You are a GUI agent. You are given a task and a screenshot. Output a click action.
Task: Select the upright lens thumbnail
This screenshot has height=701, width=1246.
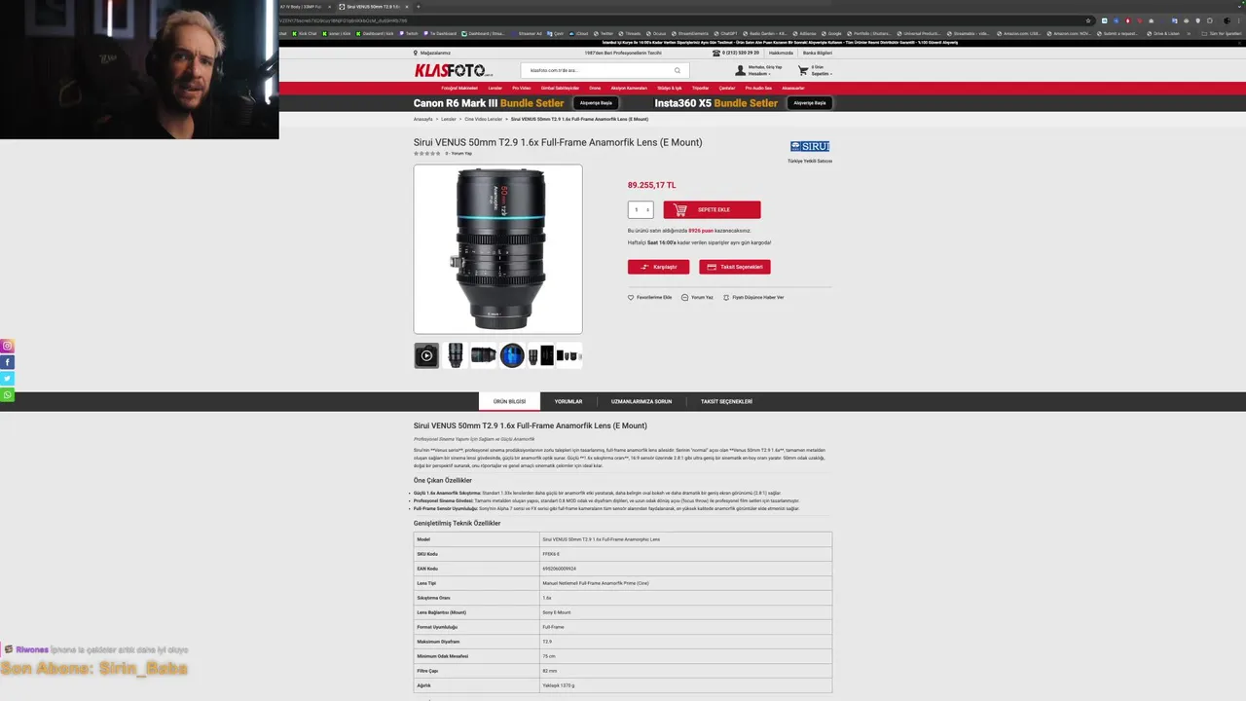[x=455, y=355]
